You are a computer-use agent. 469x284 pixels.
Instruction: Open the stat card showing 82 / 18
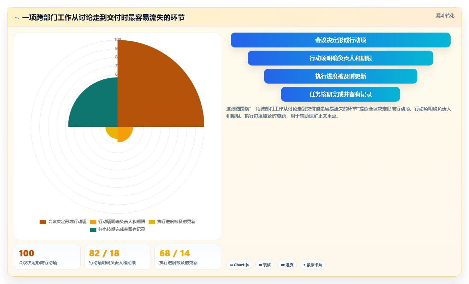click(117, 257)
